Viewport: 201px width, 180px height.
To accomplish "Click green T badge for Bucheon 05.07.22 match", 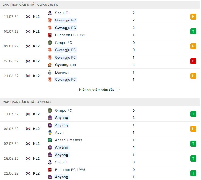I will (193, 31).
